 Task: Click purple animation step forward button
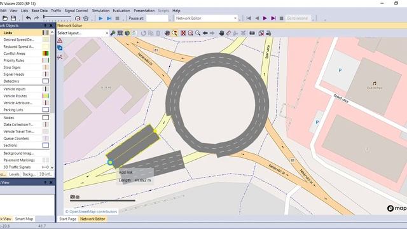273,18
